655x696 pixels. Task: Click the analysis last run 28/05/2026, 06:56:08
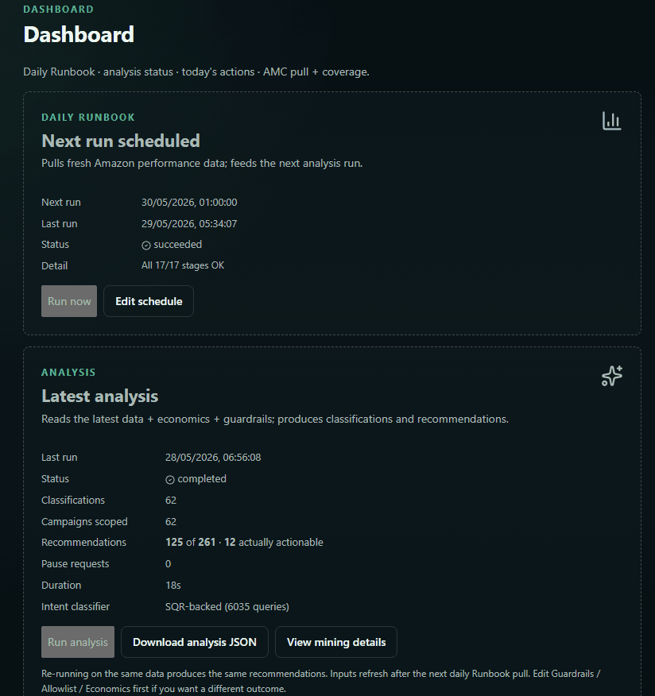pos(213,458)
